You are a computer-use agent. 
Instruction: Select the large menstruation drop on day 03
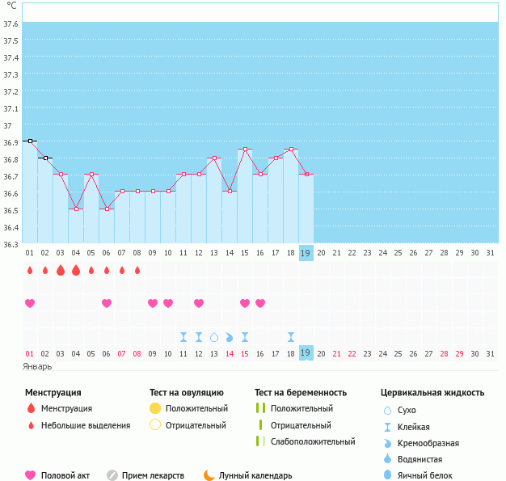[61, 270]
